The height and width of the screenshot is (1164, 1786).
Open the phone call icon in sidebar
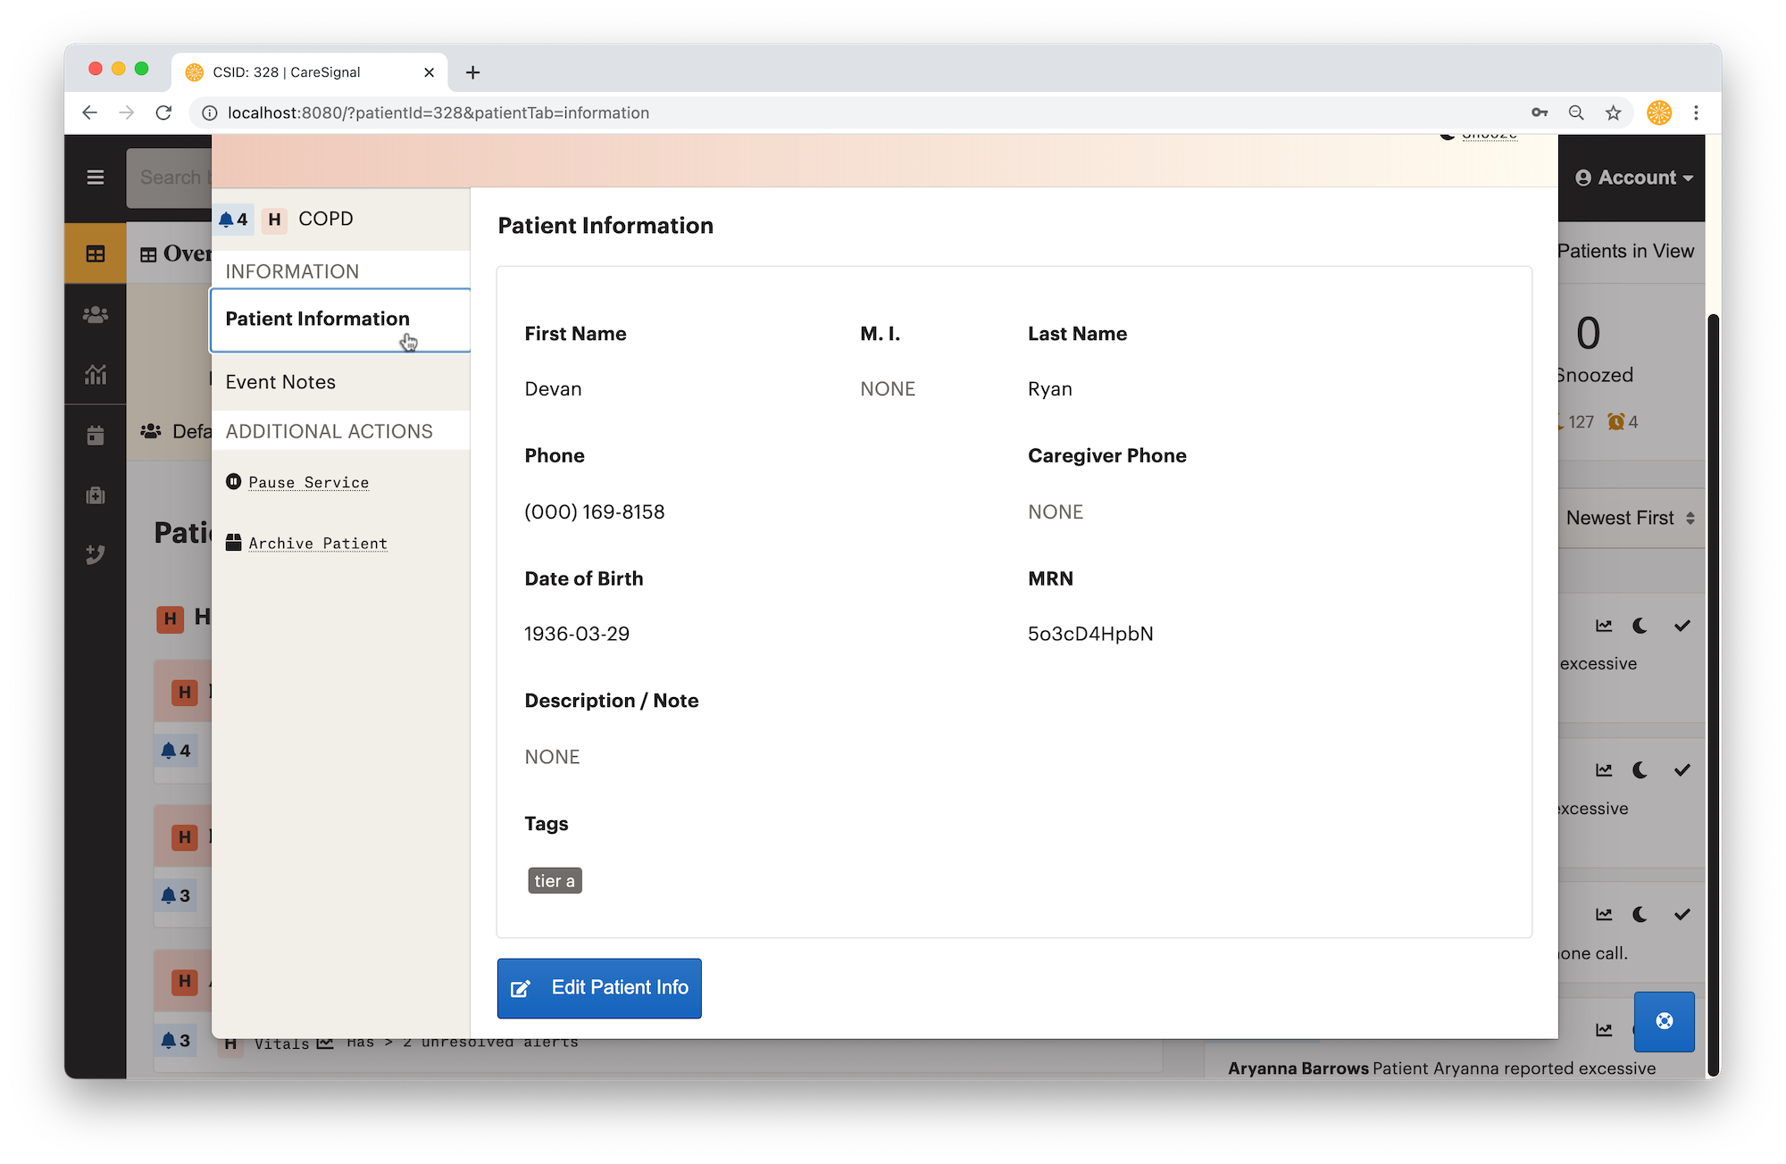click(96, 554)
